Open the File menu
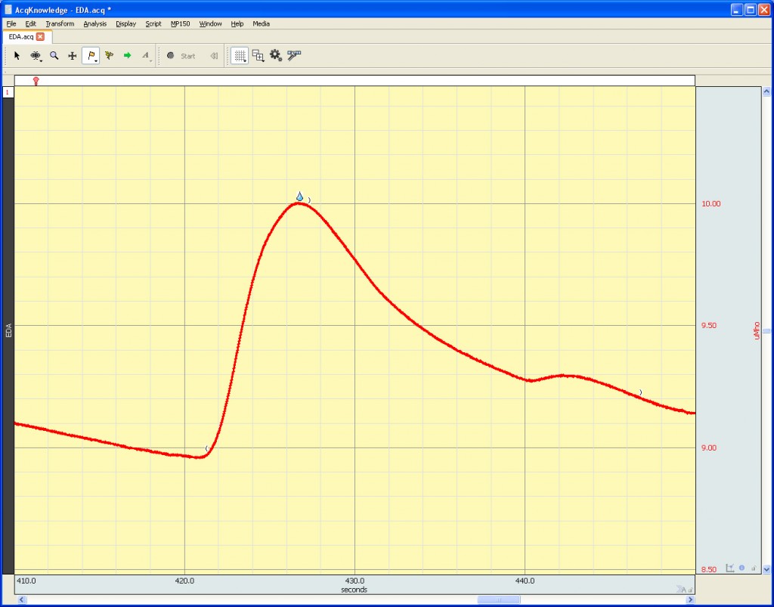The height and width of the screenshot is (607, 774). pyautogui.click(x=11, y=23)
